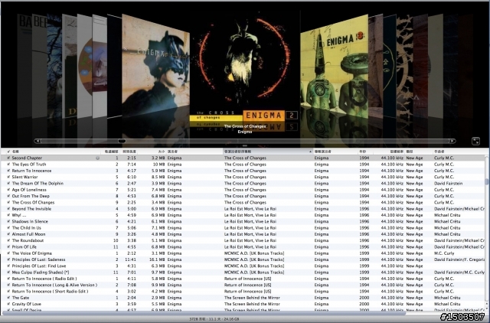This screenshot has height=323, width=490.
Task: Select Return To Innocence ( Long & Alive Version )
Action: (243, 285)
